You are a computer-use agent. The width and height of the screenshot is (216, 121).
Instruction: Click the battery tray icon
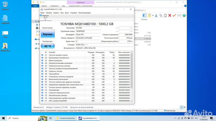(x=189, y=118)
